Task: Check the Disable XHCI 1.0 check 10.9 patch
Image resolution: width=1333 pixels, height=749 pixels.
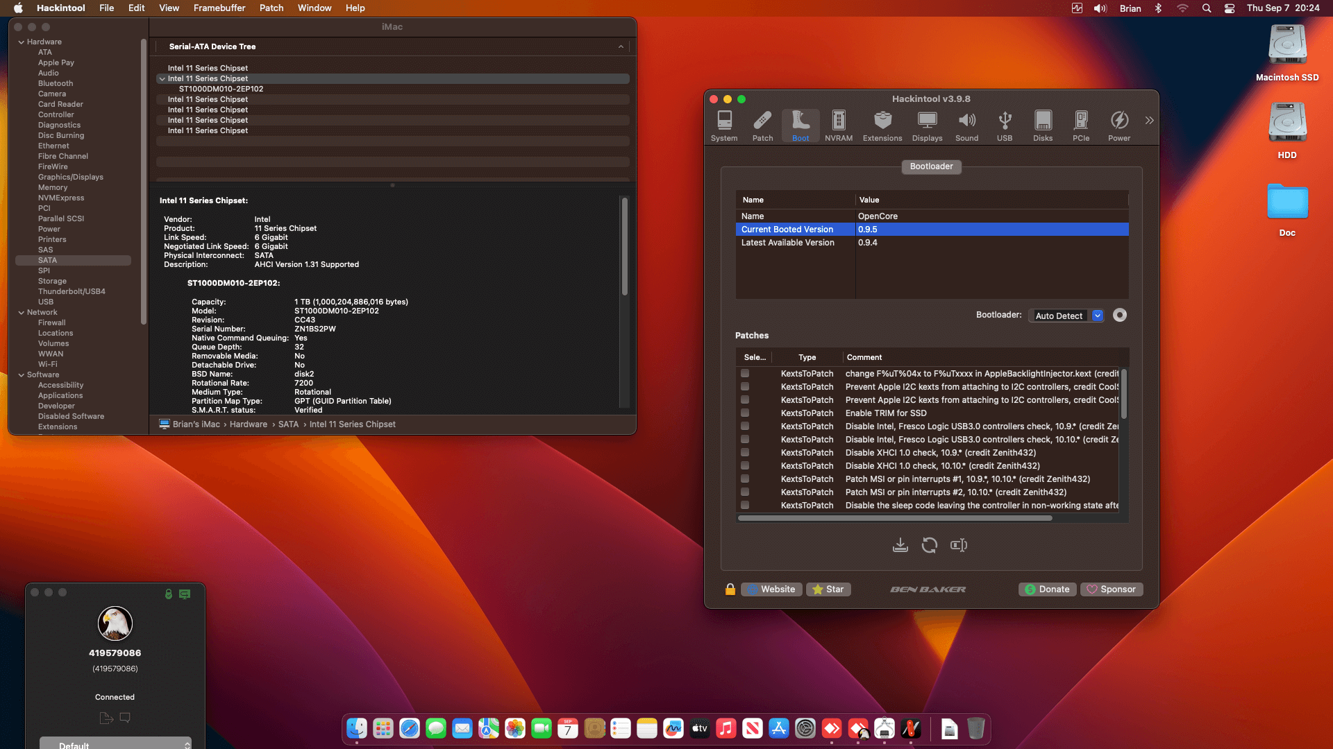Action: (745, 452)
